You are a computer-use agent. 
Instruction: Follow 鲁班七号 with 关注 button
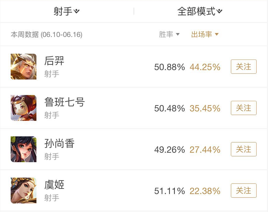pyautogui.click(x=243, y=108)
